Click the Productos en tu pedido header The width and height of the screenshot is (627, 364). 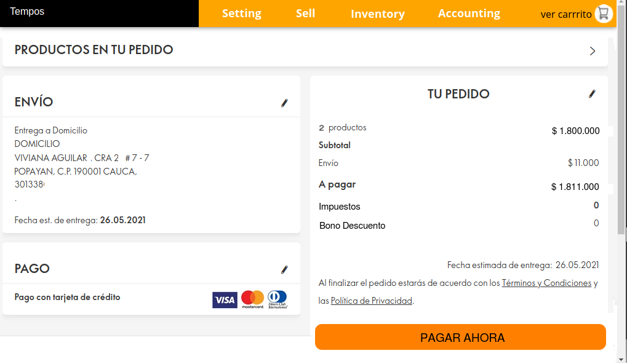(94, 50)
